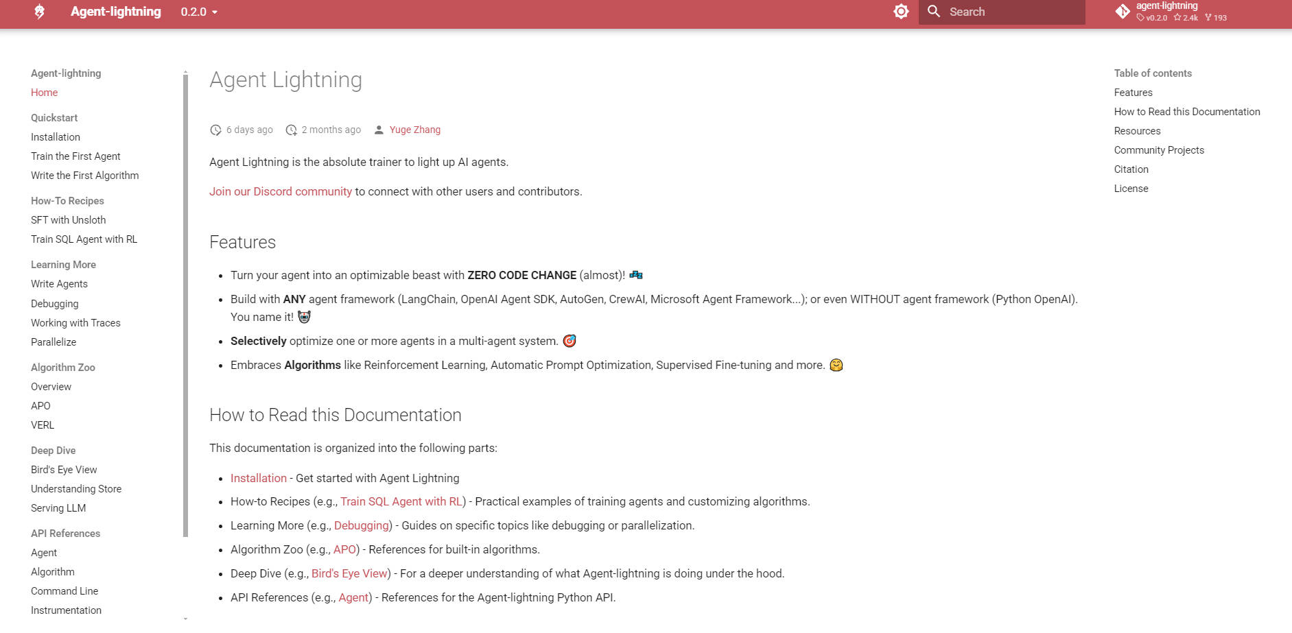1292x633 pixels.
Task: Follow the Join our Discord community link
Action: (280, 191)
